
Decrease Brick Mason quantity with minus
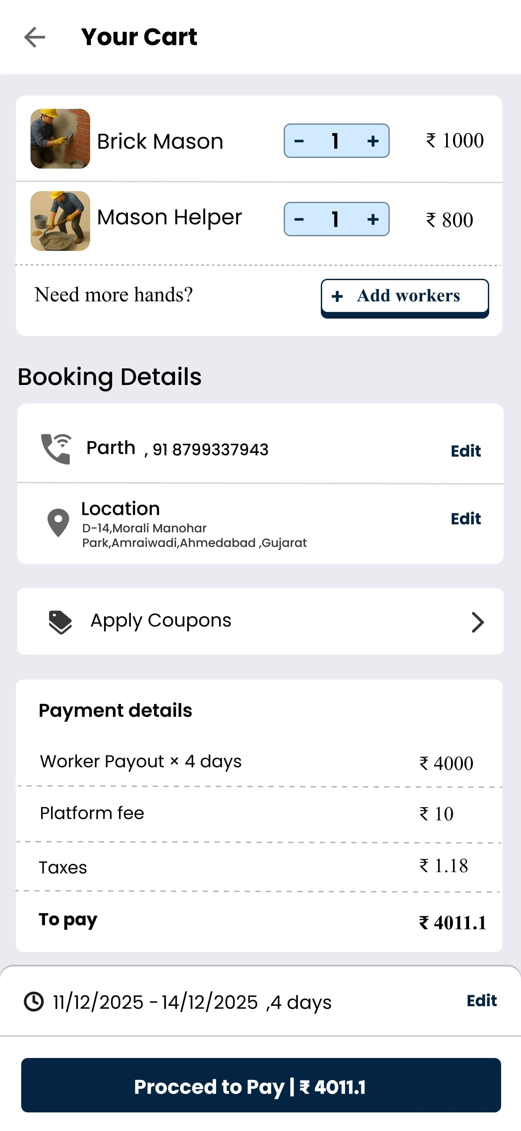299,141
